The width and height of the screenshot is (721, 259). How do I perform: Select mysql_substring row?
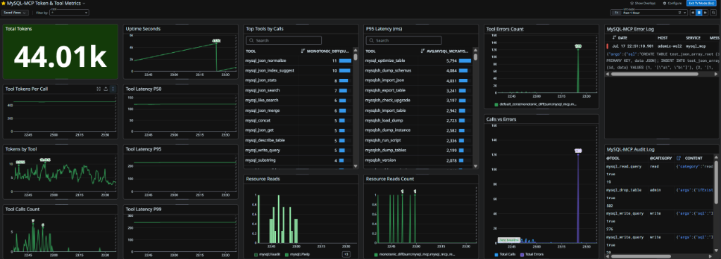298,160
